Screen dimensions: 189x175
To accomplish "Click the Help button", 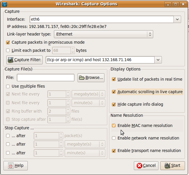I will [15, 166].
